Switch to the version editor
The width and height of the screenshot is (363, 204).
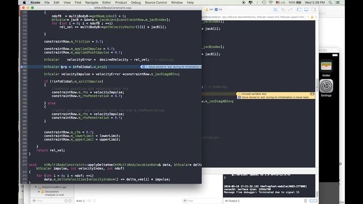click(x=290, y=10)
